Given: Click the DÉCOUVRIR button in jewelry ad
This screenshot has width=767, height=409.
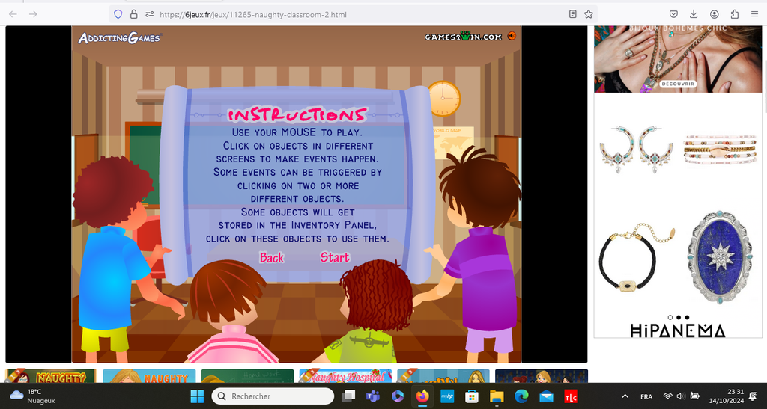Looking at the screenshot, I should (x=678, y=84).
